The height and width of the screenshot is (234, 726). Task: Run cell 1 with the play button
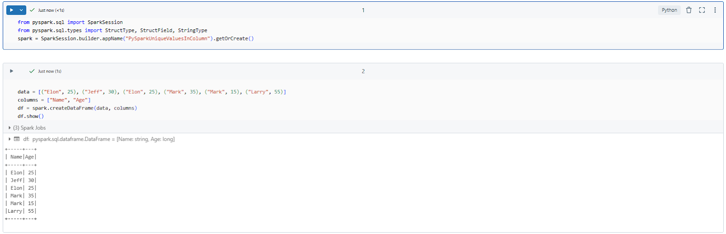(x=11, y=10)
